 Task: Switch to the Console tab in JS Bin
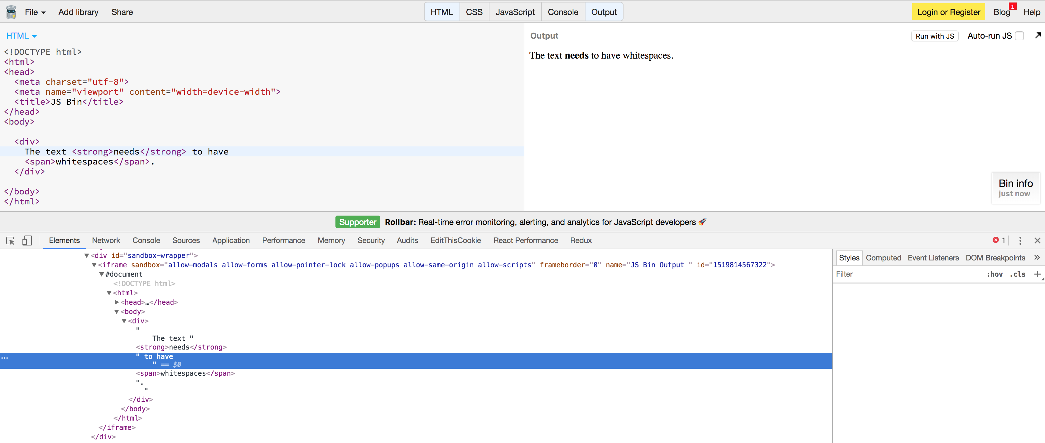click(563, 12)
